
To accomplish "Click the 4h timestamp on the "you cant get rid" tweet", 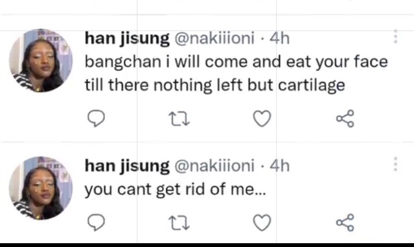I will (x=280, y=165).
